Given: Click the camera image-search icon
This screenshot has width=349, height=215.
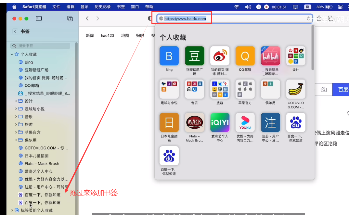Looking at the screenshot, I should pos(324,89).
